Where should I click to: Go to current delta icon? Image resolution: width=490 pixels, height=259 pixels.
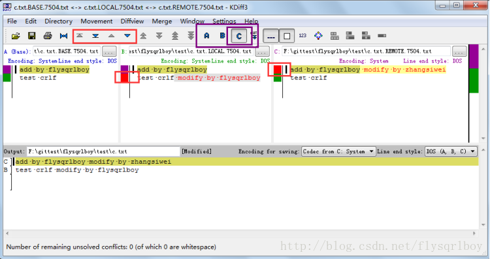point(63,36)
